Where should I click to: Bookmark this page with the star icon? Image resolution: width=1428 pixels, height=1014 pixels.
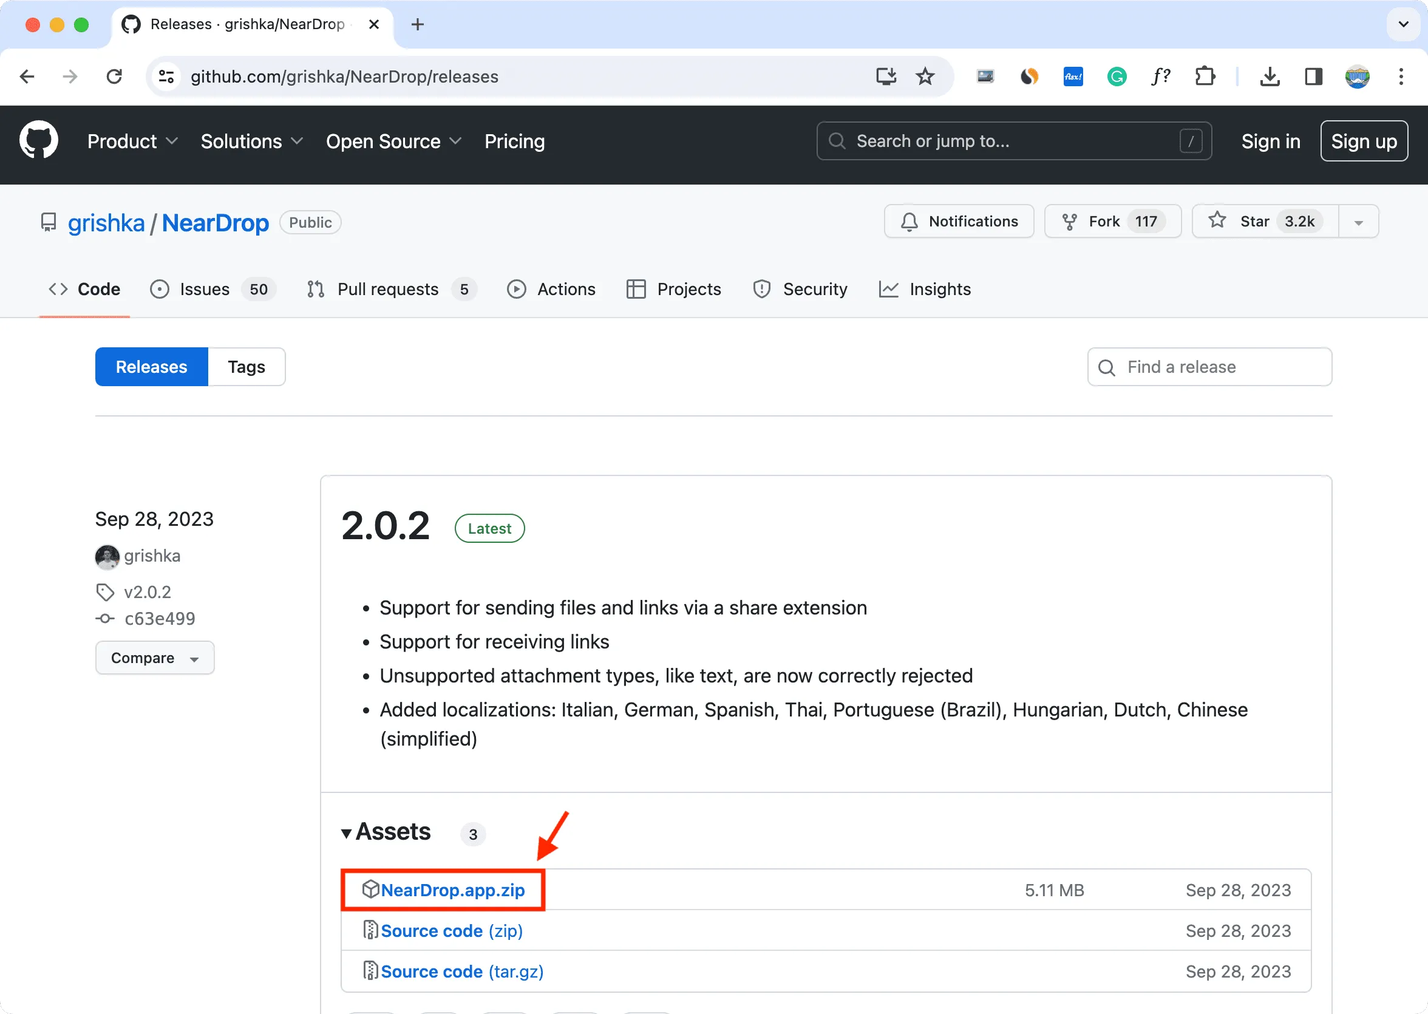coord(925,77)
